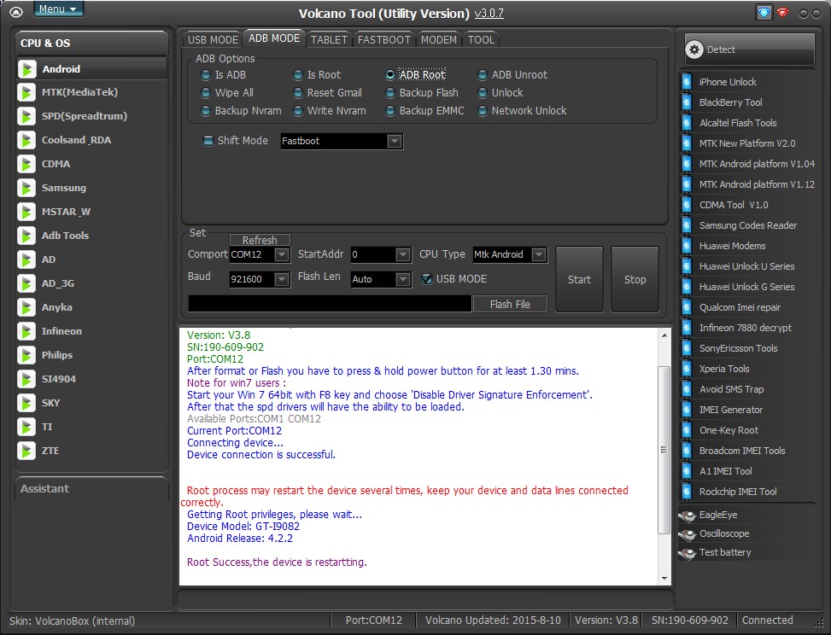The height and width of the screenshot is (635, 831).
Task: Click the Samsung play icon in sidebar
Action: 26,188
